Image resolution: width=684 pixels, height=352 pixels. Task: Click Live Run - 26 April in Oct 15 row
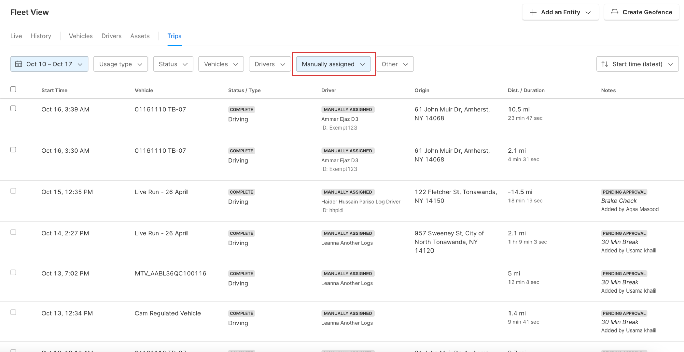click(161, 192)
